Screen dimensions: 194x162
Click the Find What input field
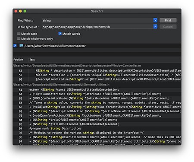98,20
